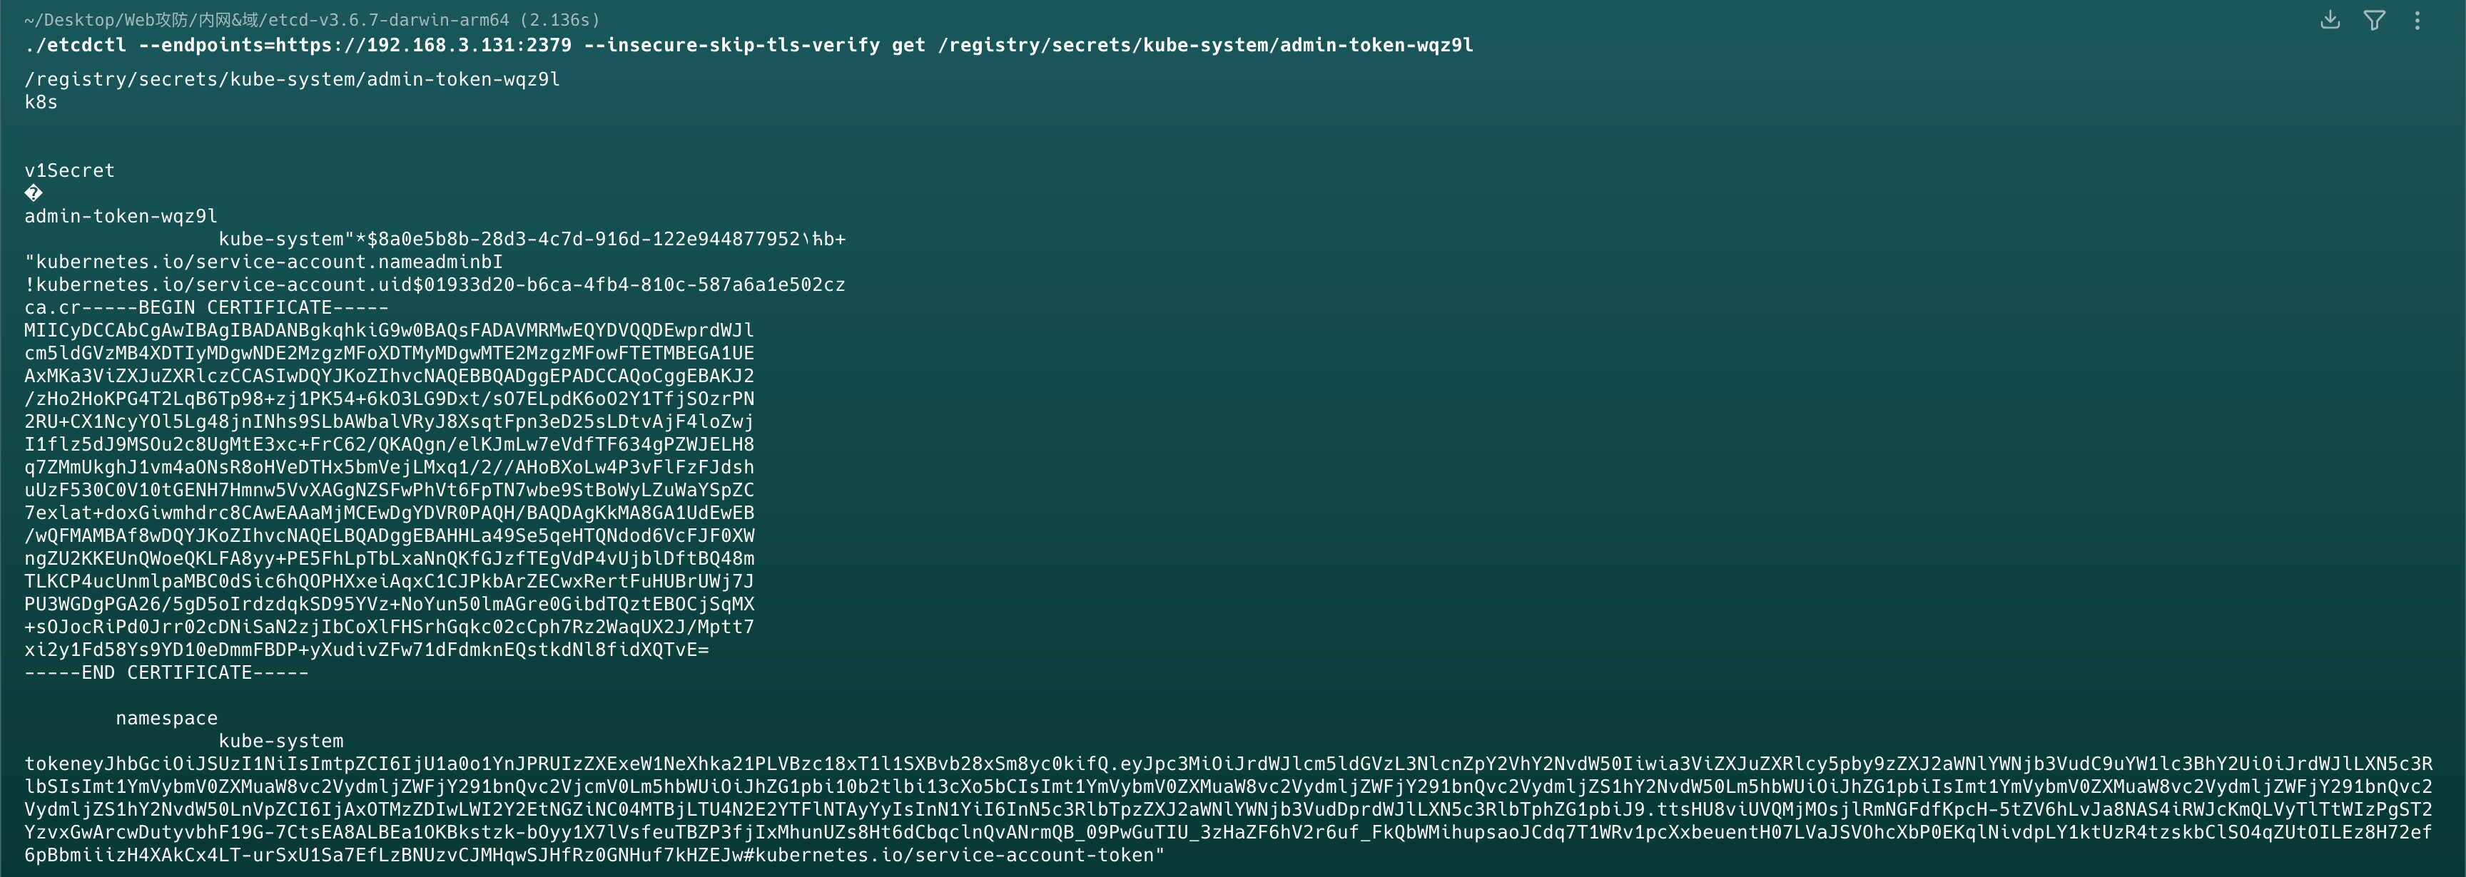The image size is (2466, 877).
Task: Click the k8s output line
Action: click(x=41, y=103)
